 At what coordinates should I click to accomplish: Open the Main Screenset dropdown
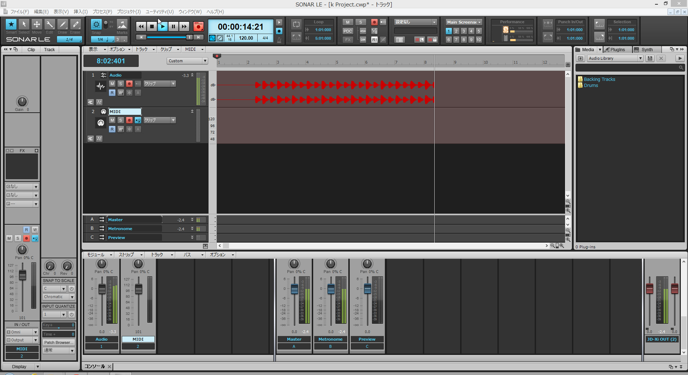click(464, 22)
